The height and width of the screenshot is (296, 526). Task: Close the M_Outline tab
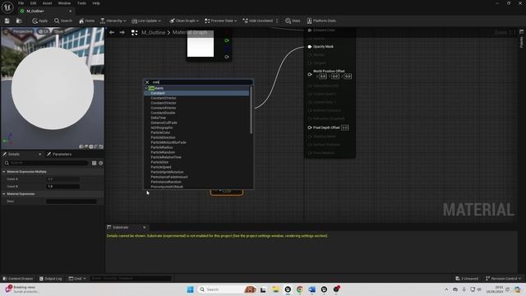[70, 11]
